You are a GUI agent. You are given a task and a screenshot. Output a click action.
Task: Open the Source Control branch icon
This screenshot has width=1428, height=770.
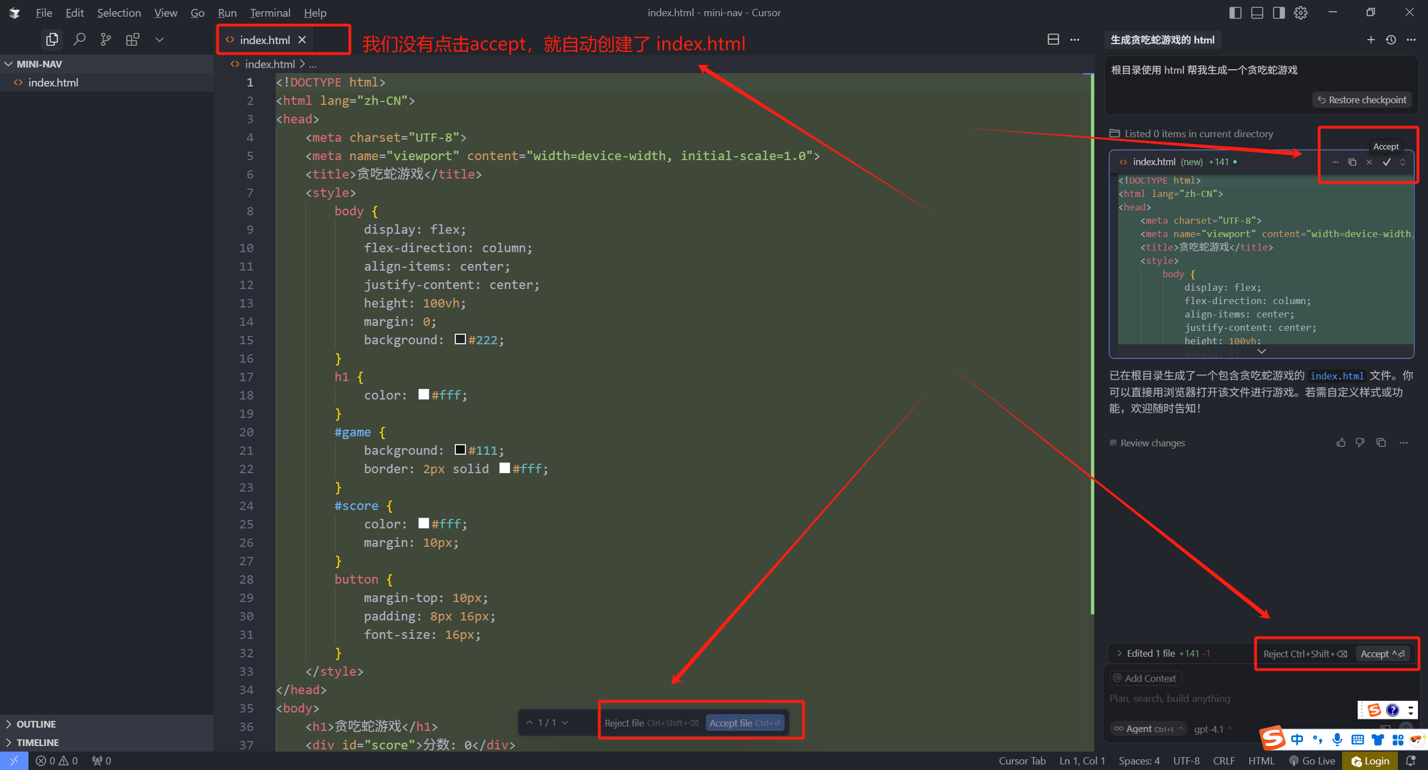[x=105, y=40]
